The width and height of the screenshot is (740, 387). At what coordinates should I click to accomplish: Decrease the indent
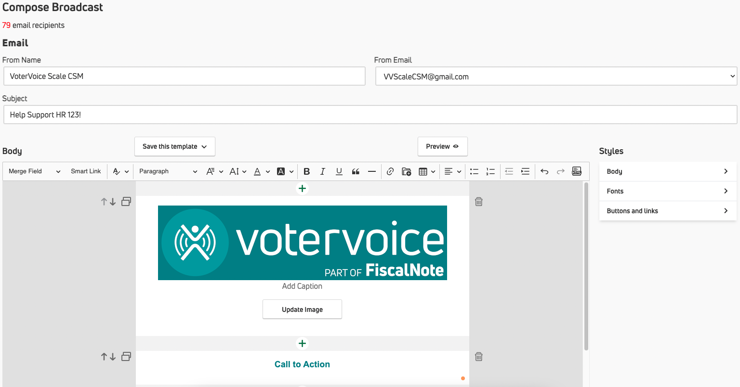pyautogui.click(x=509, y=171)
